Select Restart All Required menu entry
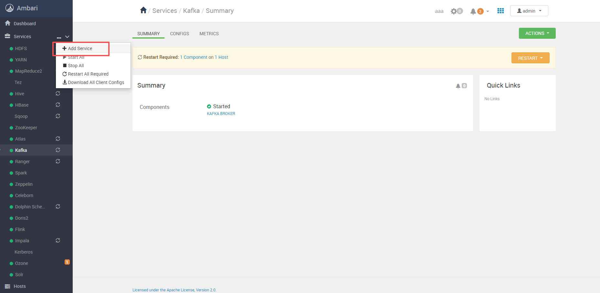Viewport: 600px width, 293px height. (88, 74)
